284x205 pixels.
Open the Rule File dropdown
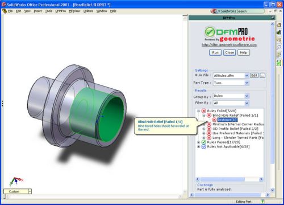[x=247, y=76]
